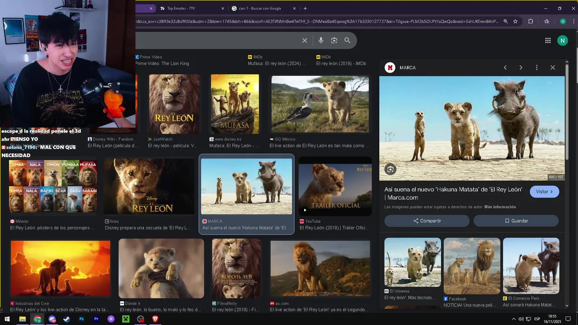
Task: Click 'Mufasa: El rey león (2024)' IMDb caption
Action: [277, 64]
